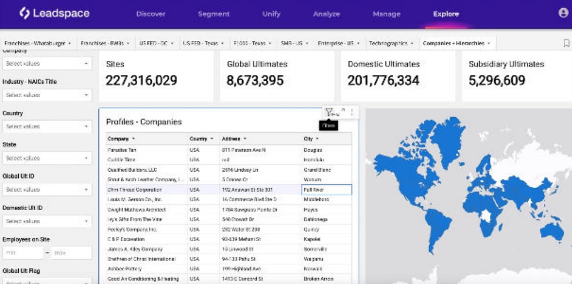Open the Domestic Ult ID values dropdown
The width and height of the screenshot is (572, 285).
(x=47, y=221)
